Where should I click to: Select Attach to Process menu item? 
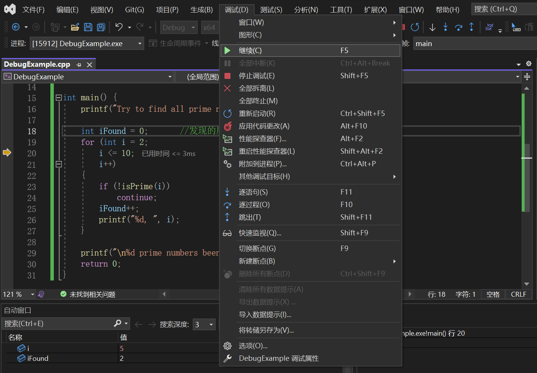pyautogui.click(x=311, y=164)
